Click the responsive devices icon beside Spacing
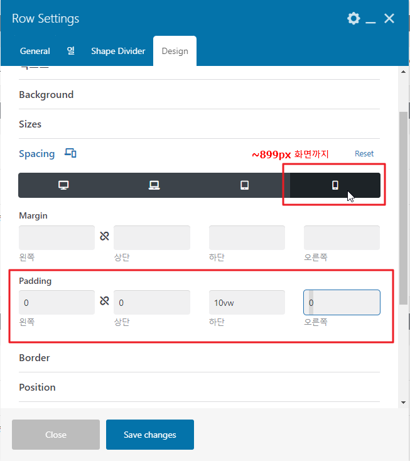 tap(70, 153)
